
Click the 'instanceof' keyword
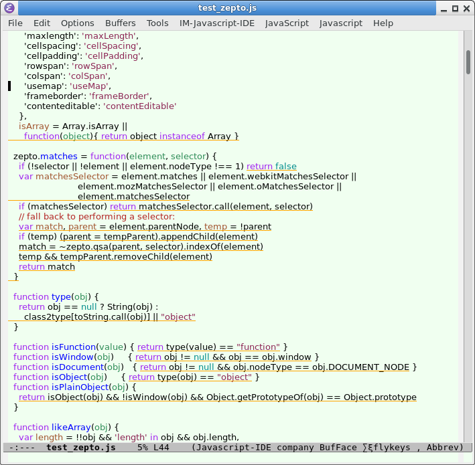pos(182,136)
